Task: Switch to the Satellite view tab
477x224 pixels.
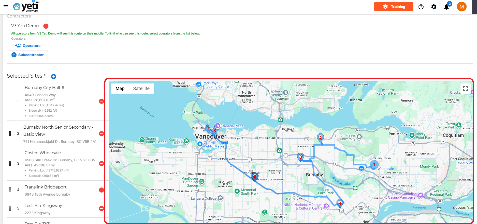Action: click(141, 89)
